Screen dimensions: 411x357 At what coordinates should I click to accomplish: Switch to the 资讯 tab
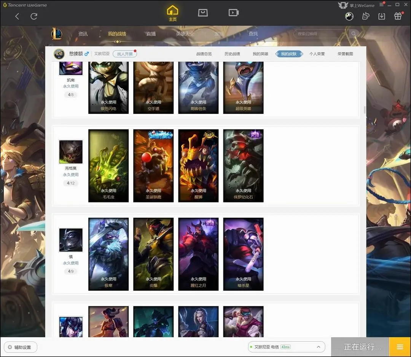(x=83, y=34)
